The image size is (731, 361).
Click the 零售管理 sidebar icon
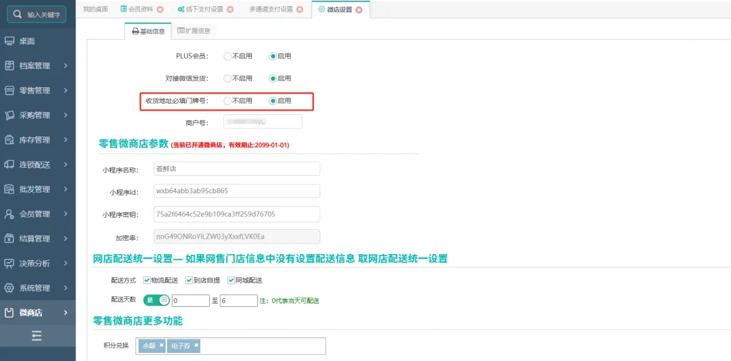pos(9,91)
